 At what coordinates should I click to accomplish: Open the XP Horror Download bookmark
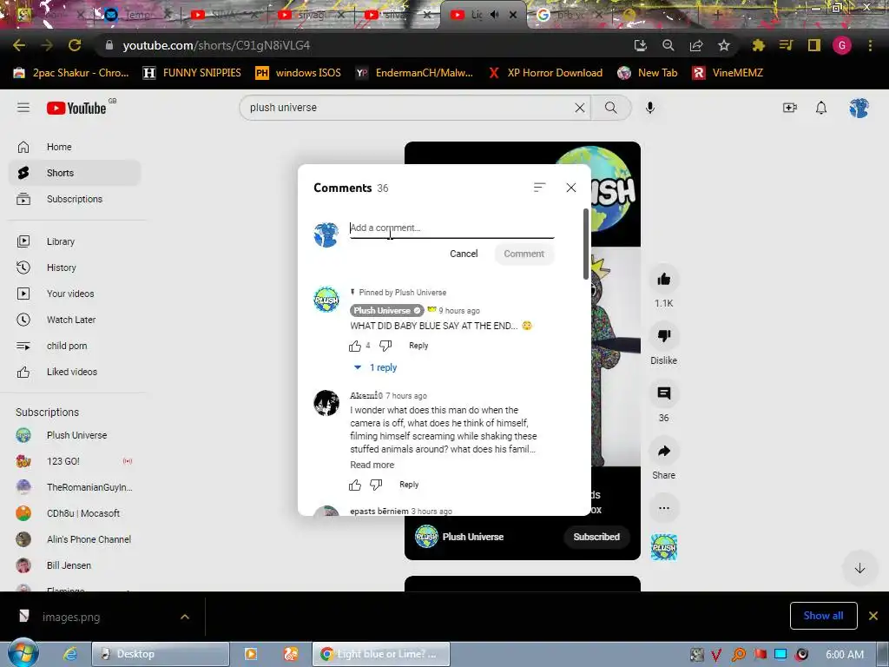click(x=545, y=73)
